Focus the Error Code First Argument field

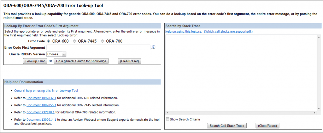(98, 47)
